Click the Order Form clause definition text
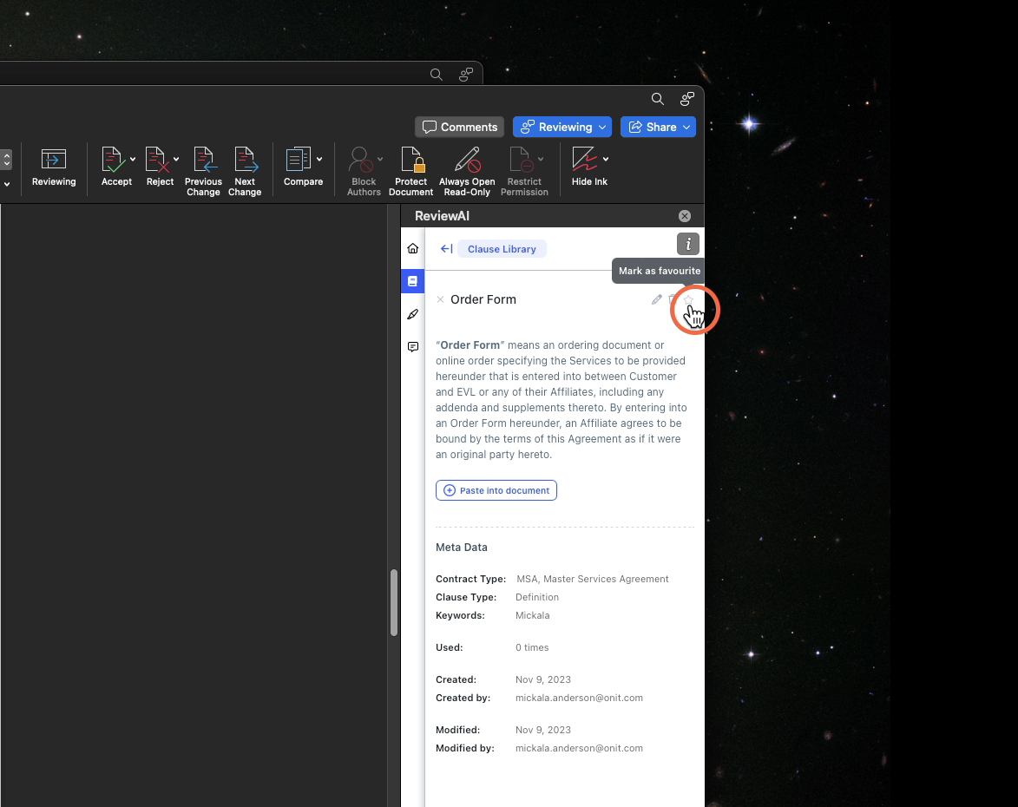This screenshot has height=807, width=1018. pyautogui.click(x=562, y=400)
